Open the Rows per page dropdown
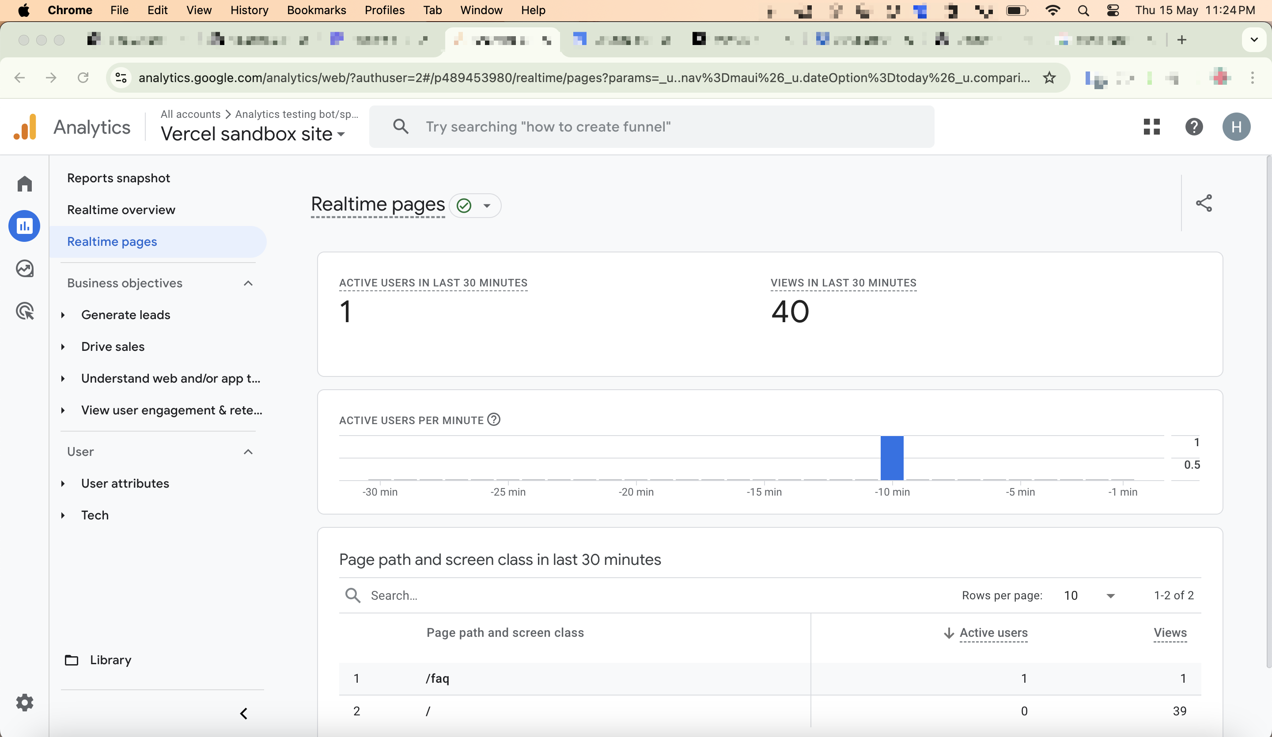The image size is (1272, 737). 1090,595
